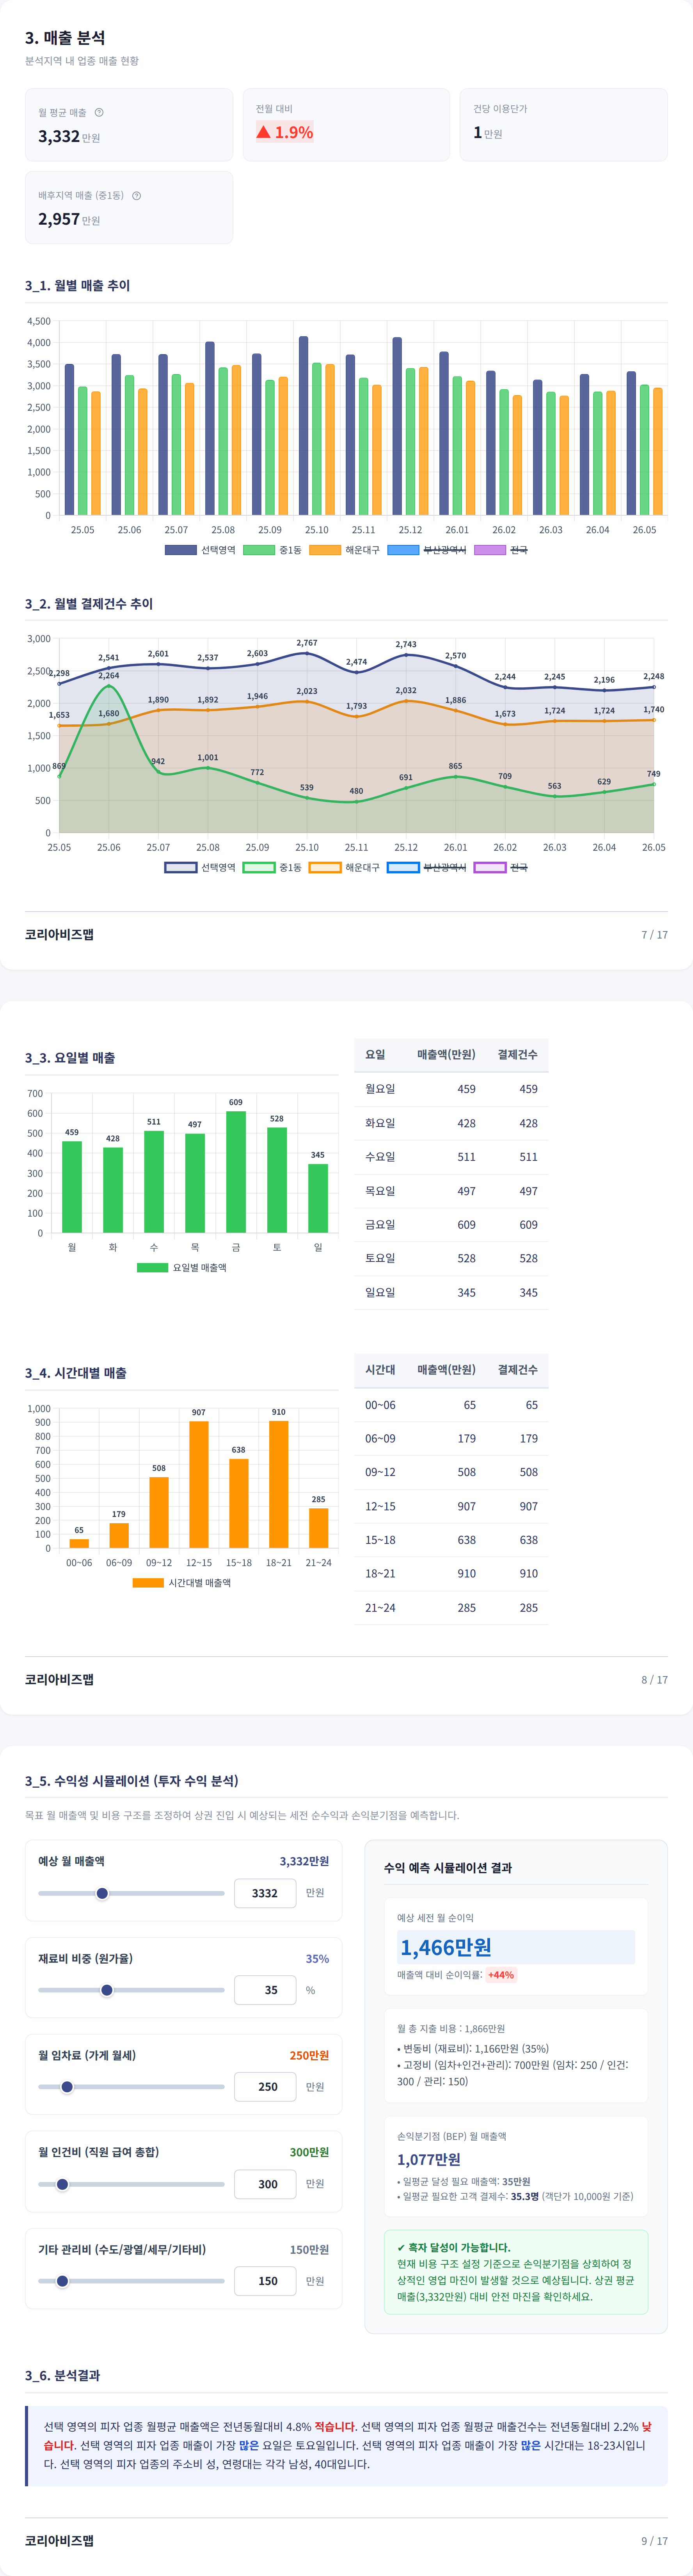The height and width of the screenshot is (2576, 693).
Task: Click the 예상 월 매출액 slider handle
Action: [102, 1893]
